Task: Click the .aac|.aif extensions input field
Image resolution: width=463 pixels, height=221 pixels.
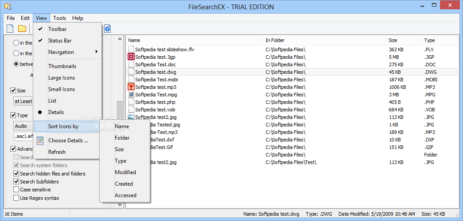Action: [23, 137]
